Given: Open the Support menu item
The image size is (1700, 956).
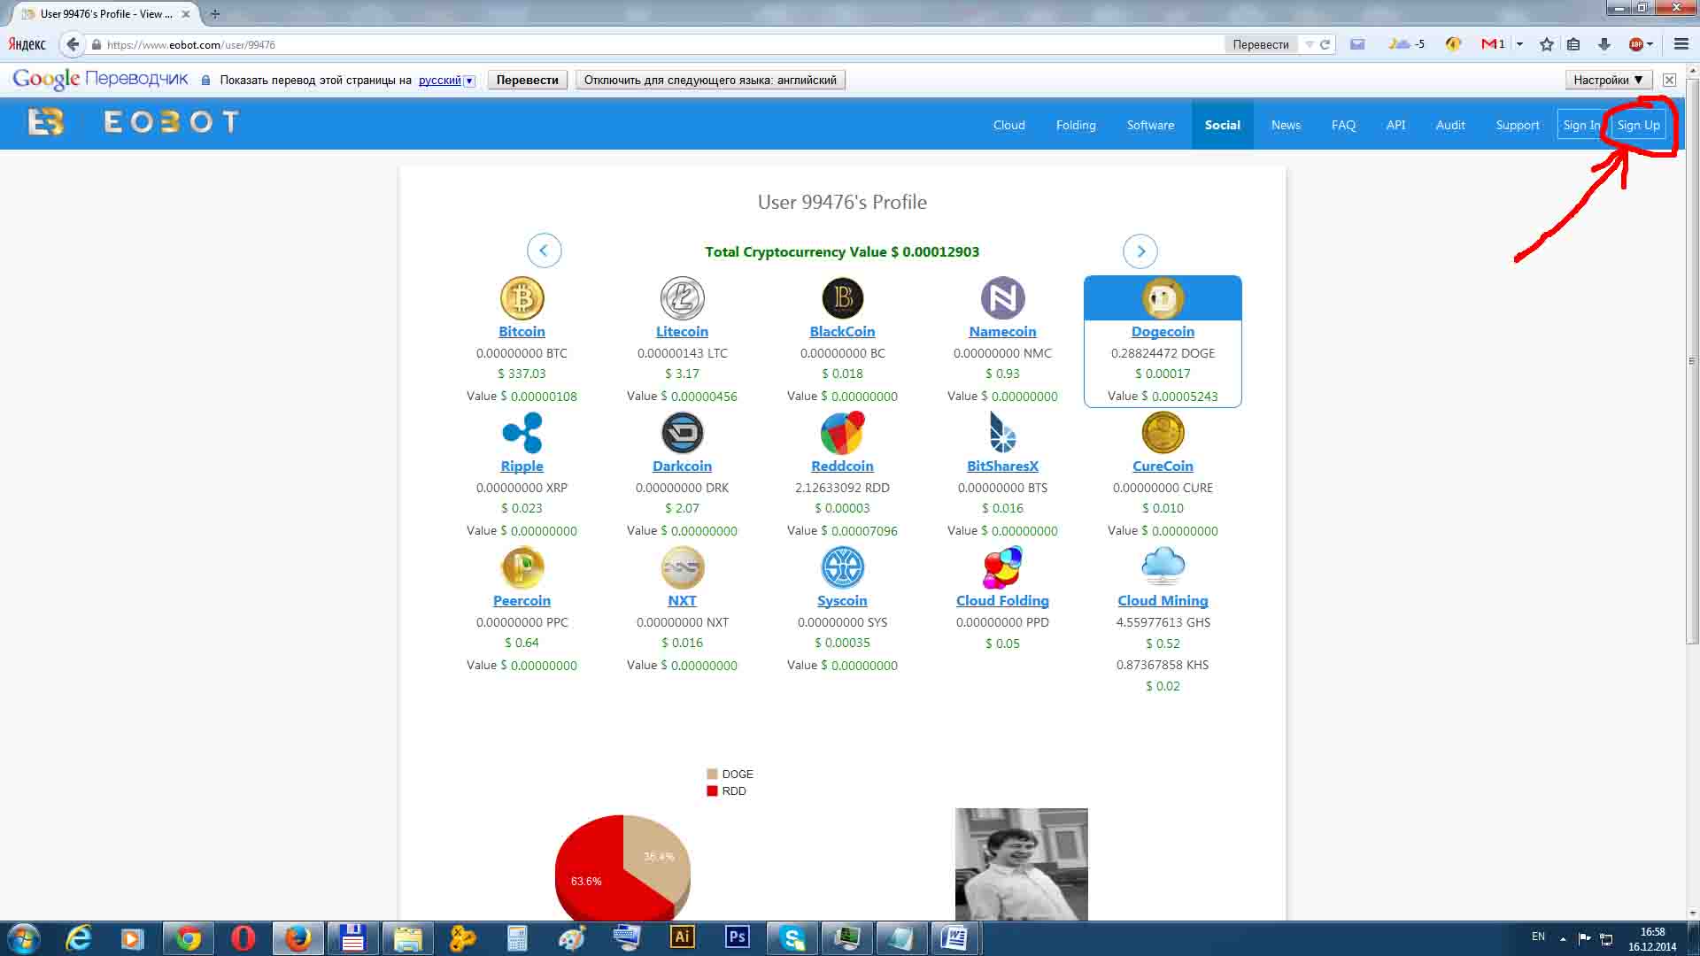Looking at the screenshot, I should click(x=1518, y=125).
